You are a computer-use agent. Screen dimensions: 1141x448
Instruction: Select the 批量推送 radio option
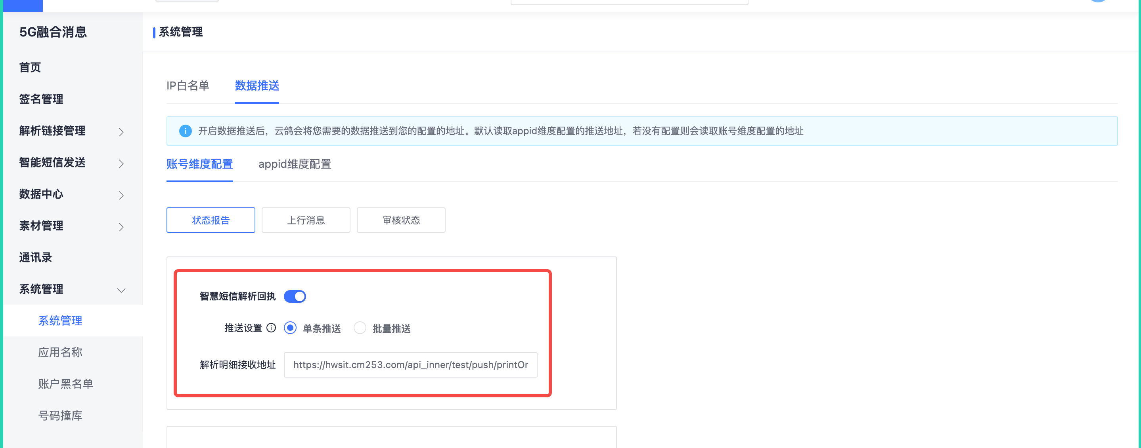pyautogui.click(x=360, y=328)
